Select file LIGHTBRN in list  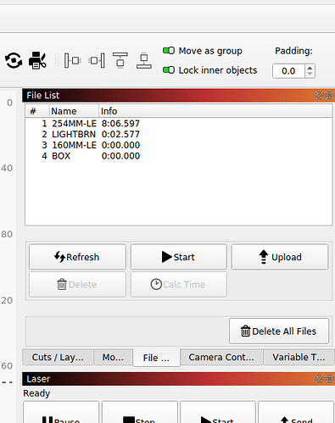pos(178,134)
